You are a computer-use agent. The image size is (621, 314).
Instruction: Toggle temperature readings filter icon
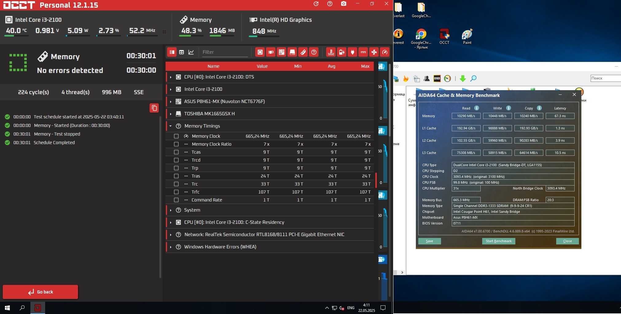tap(331, 52)
